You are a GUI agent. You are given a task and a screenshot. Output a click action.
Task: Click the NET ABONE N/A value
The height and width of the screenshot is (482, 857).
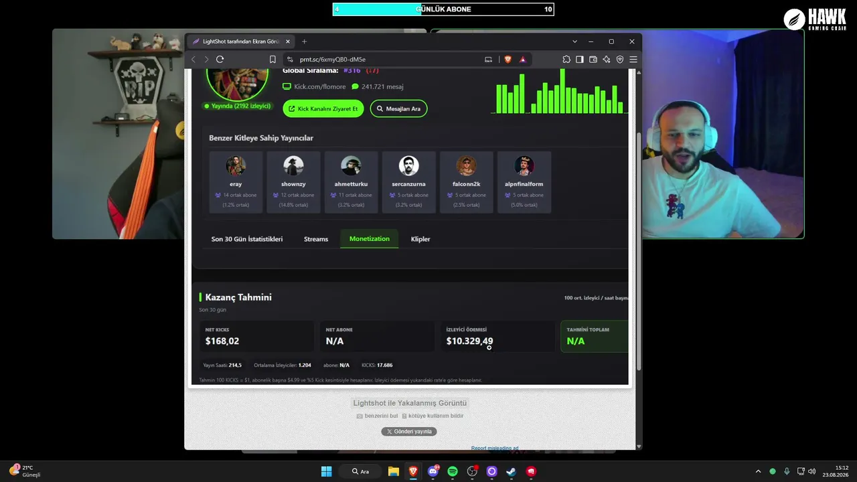click(x=335, y=341)
